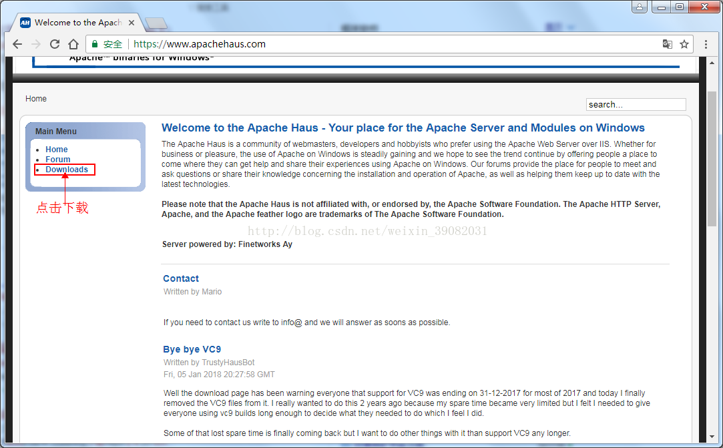This screenshot has width=723, height=448.
Task: Maximize the browser window
Action: tap(680, 7)
